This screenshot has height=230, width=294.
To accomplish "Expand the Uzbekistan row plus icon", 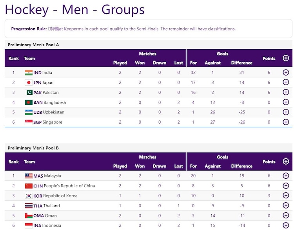I will click(286, 112).
